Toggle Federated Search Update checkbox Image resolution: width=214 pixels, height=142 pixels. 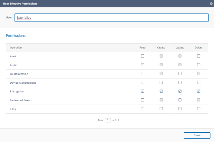(180, 100)
